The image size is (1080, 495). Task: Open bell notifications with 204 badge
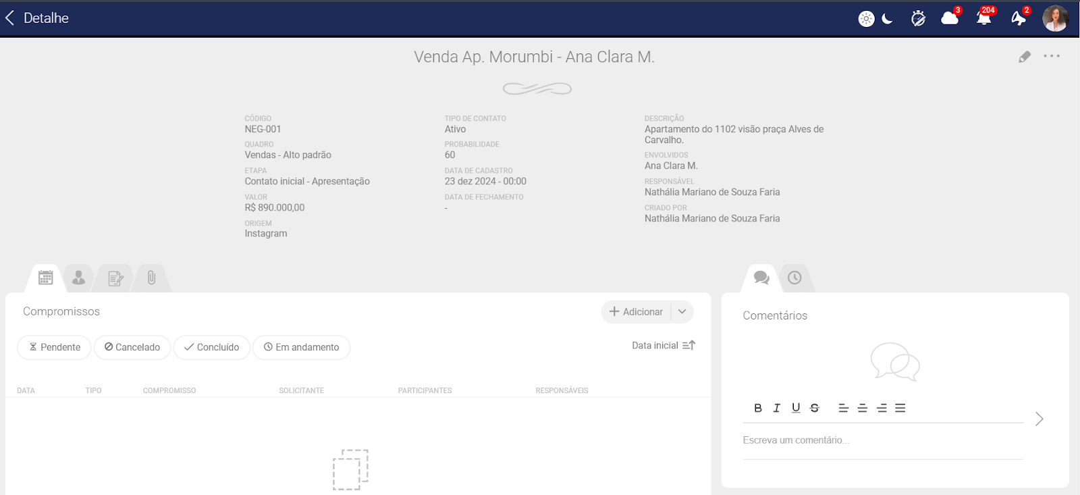tap(984, 18)
